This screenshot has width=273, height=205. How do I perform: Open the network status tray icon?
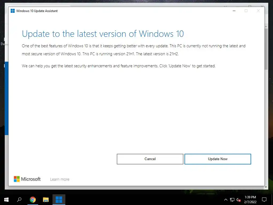[232, 200]
